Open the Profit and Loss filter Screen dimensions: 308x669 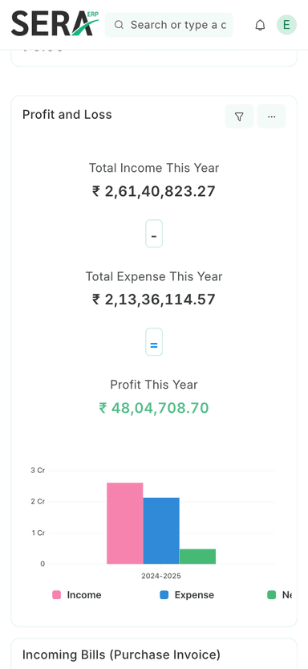[x=239, y=116]
